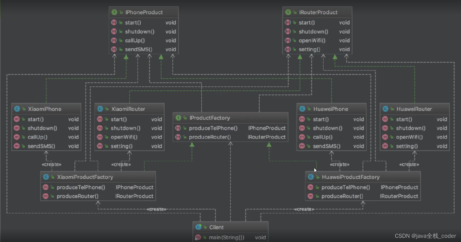Select the IRouterProduct interface header

tap(317, 12)
